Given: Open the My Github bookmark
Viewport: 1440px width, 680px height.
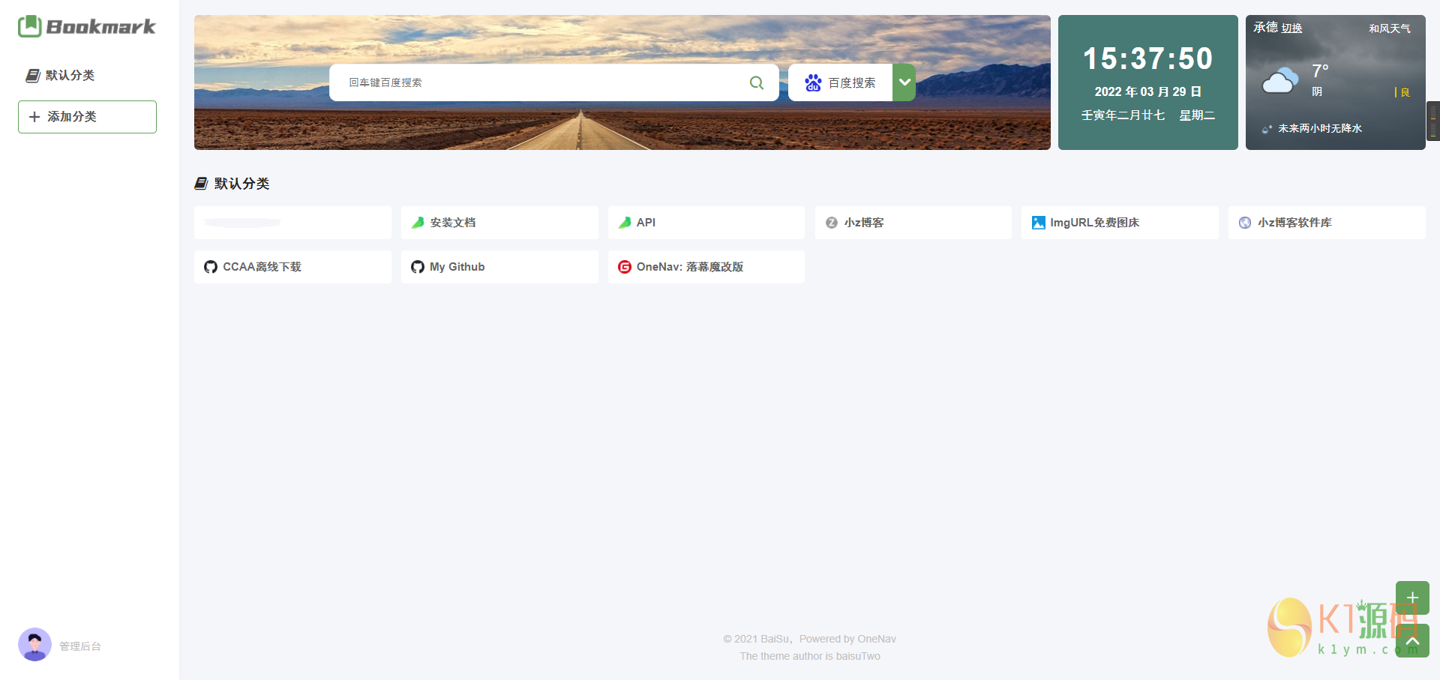Looking at the screenshot, I should tap(499, 267).
